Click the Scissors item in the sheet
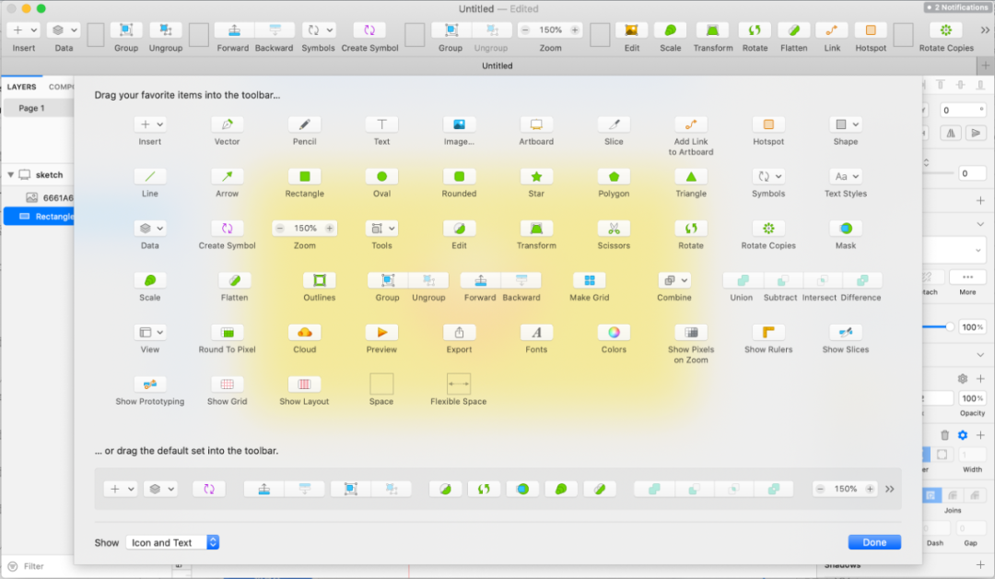Screen dimensions: 995x579 tap(614, 229)
